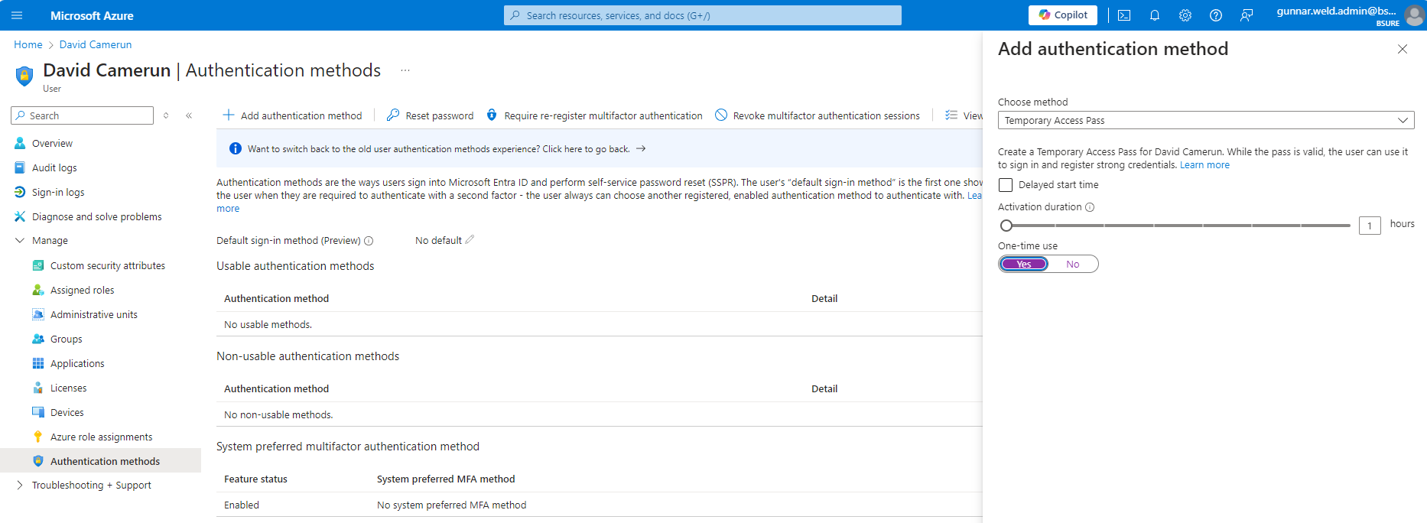Image resolution: width=1427 pixels, height=523 pixels.
Task: Open the Choose method dropdown
Action: pos(1205,120)
